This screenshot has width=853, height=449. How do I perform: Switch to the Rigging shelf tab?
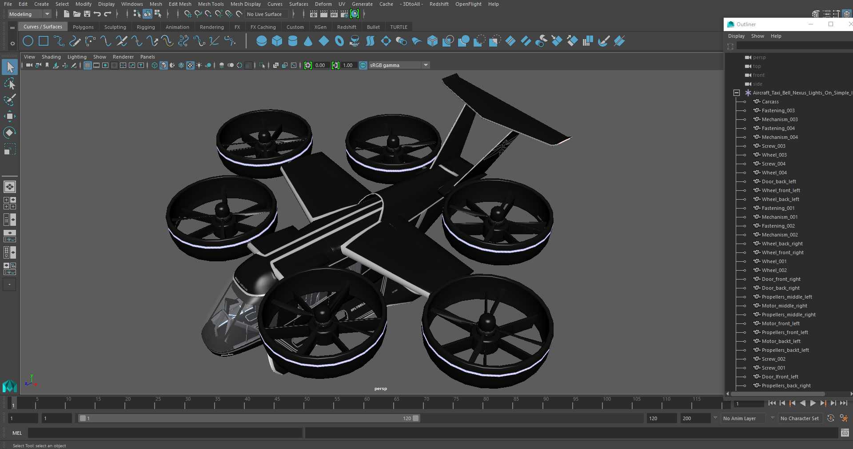click(146, 27)
